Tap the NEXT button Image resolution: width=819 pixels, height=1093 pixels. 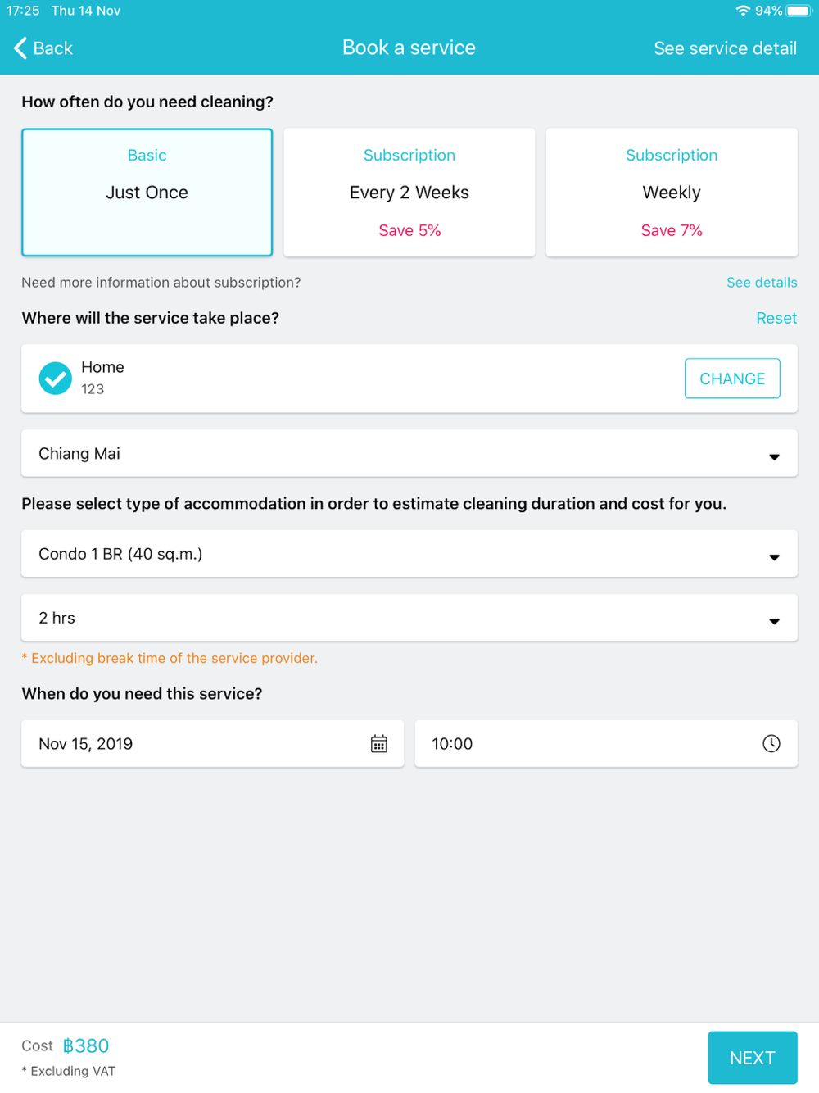coord(753,1058)
